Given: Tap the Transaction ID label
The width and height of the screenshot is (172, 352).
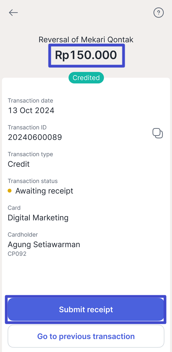Looking at the screenshot, I should coord(27,128).
